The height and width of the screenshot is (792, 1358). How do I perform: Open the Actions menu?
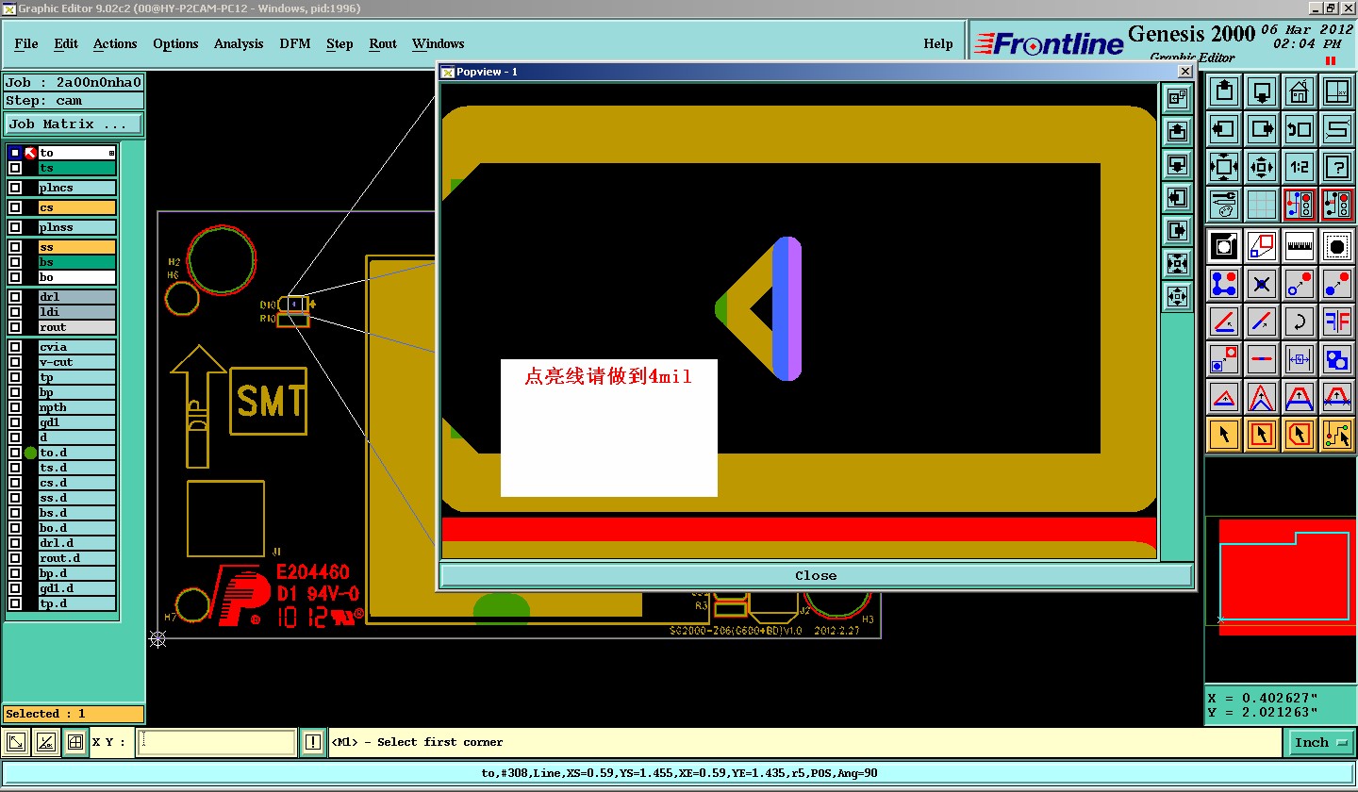(x=115, y=43)
